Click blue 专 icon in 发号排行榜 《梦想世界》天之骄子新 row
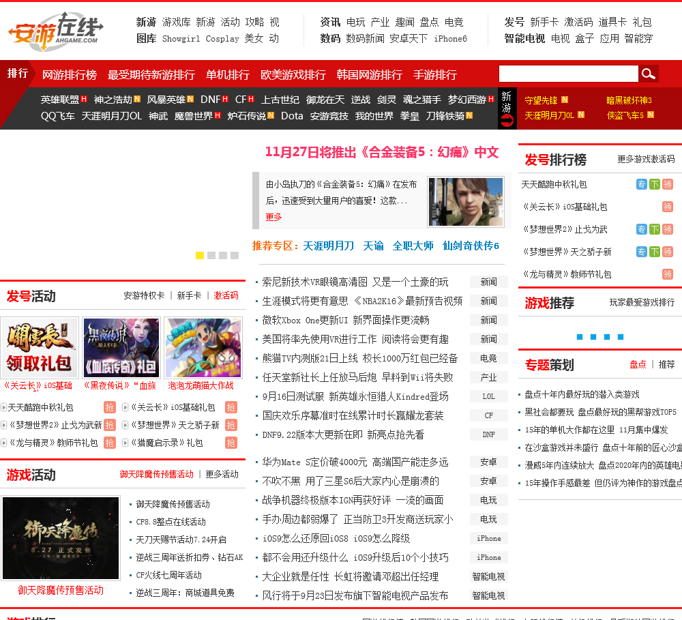This screenshot has height=620, width=682. 642,252
